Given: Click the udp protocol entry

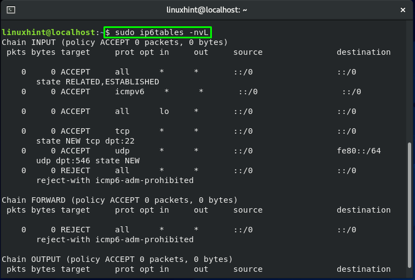Looking at the screenshot, I should tap(122, 151).
